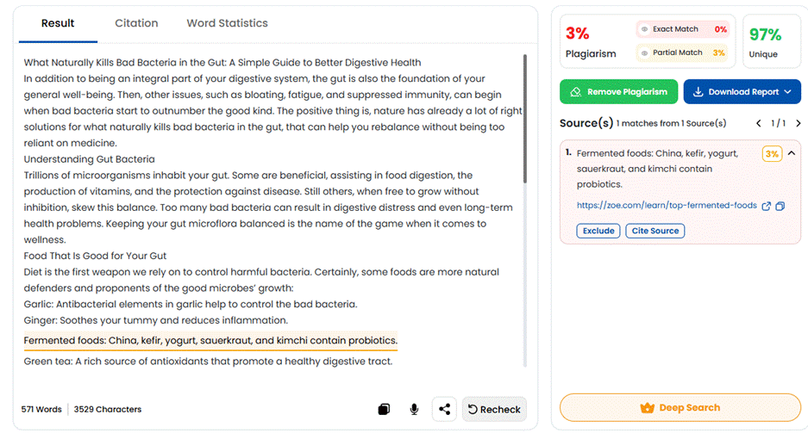Click the microphone listen icon
808x433 pixels.
pyautogui.click(x=414, y=410)
